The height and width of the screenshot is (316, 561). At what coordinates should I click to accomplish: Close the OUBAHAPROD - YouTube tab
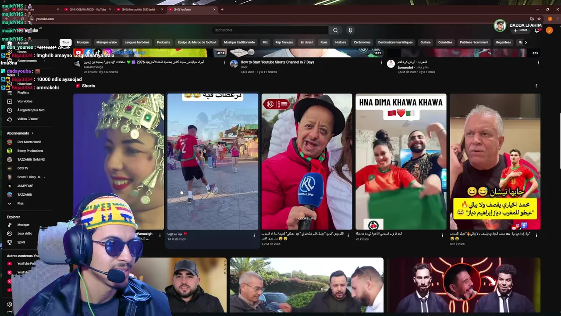click(110, 9)
